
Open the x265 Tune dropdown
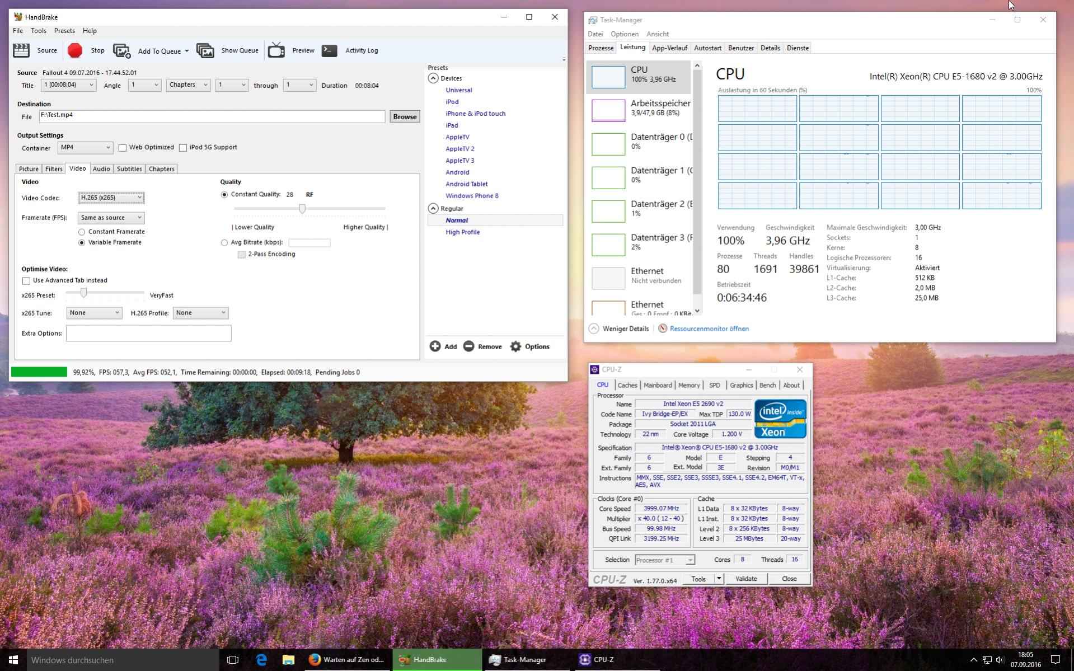94,313
